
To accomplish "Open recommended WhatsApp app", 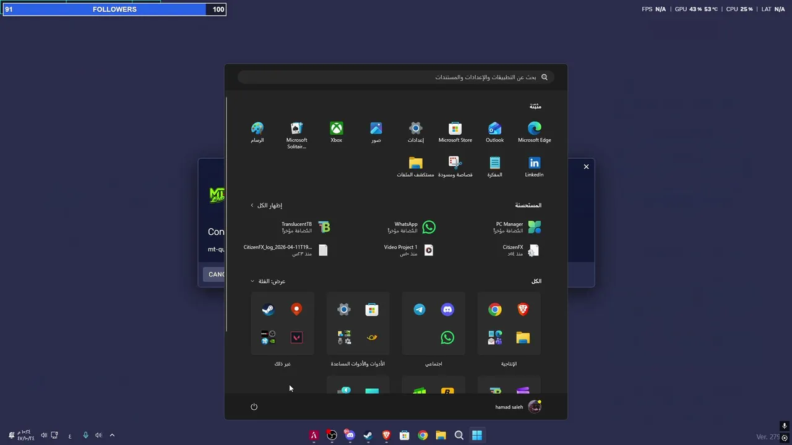I will pos(411,227).
